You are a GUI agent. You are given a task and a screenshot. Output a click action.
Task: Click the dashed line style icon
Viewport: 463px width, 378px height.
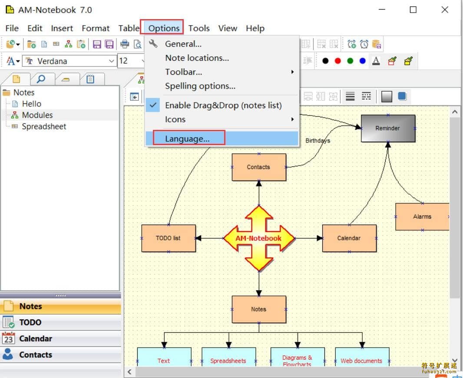(367, 96)
